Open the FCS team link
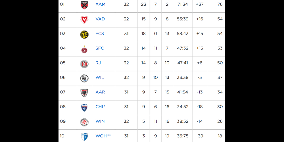 100,34
